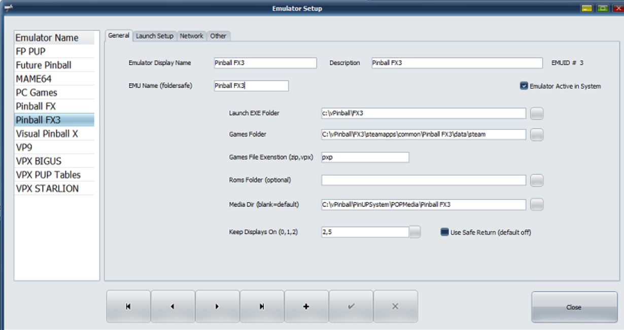
Task: Click the Emulator Name column header
Action: [54, 38]
